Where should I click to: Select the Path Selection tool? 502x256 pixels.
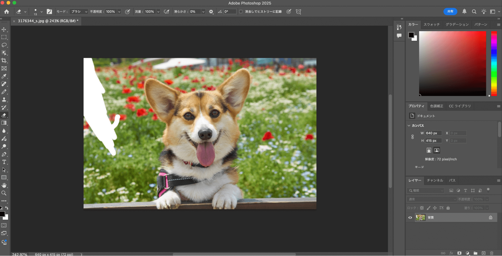click(4, 170)
